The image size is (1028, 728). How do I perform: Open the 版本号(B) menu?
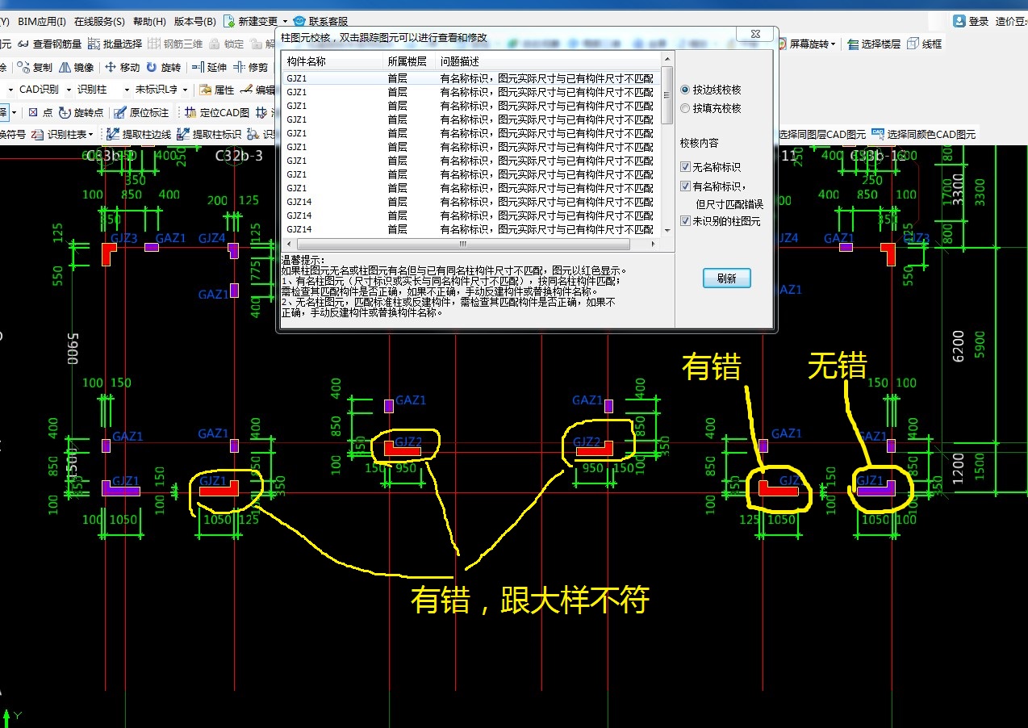pyautogui.click(x=194, y=22)
